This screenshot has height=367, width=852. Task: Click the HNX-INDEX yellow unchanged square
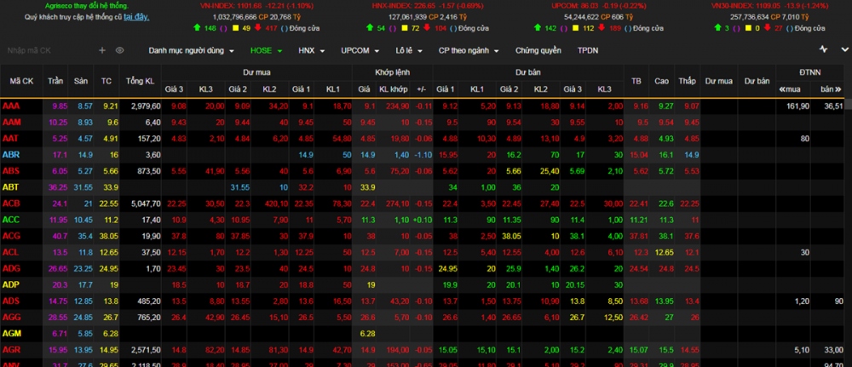point(403,28)
